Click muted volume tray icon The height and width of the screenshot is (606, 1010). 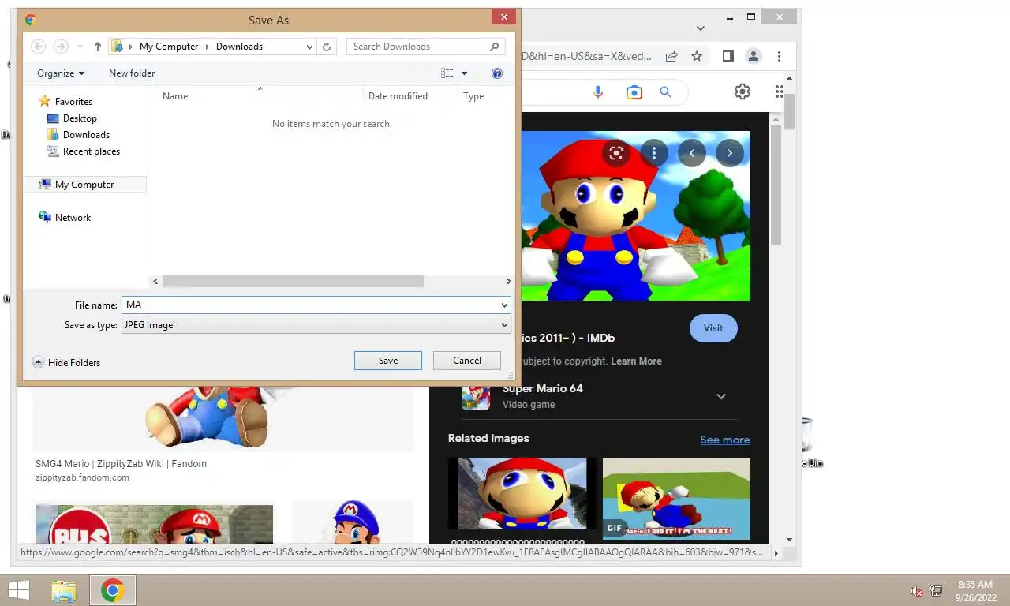point(916,591)
